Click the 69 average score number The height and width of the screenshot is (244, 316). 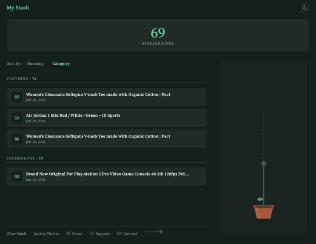point(158,33)
